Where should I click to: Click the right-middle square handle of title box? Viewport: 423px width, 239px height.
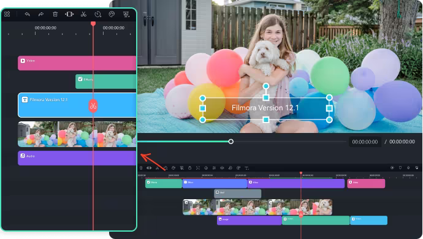329,108
